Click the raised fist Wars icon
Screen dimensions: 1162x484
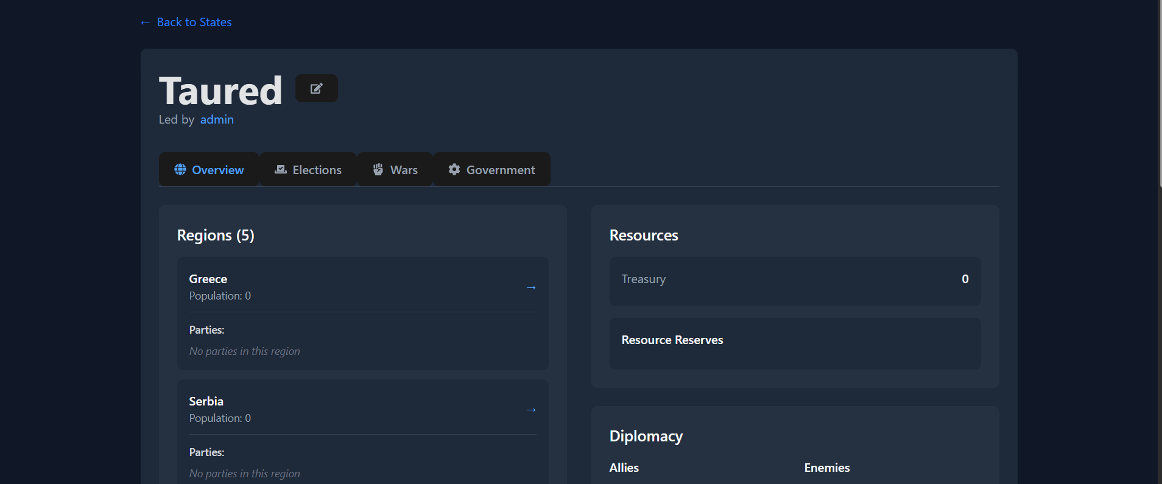pos(378,169)
